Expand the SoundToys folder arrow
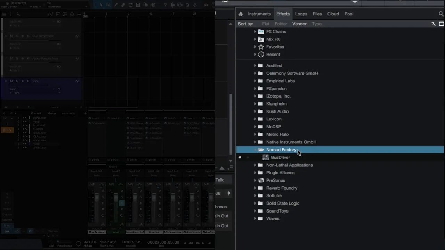 point(255,211)
